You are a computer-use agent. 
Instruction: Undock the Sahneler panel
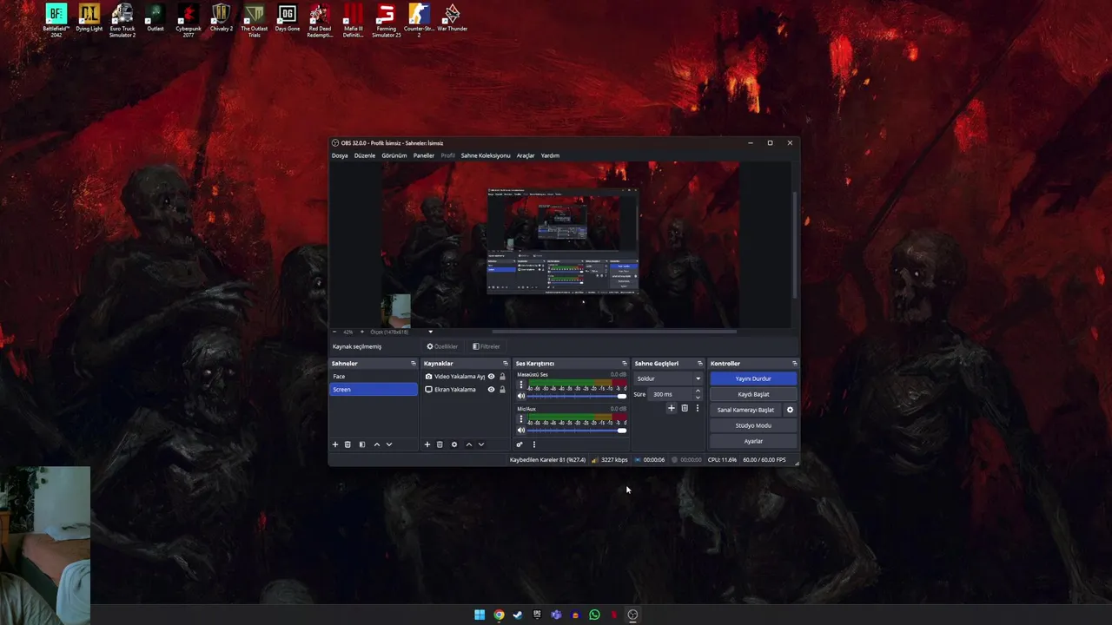tap(414, 364)
